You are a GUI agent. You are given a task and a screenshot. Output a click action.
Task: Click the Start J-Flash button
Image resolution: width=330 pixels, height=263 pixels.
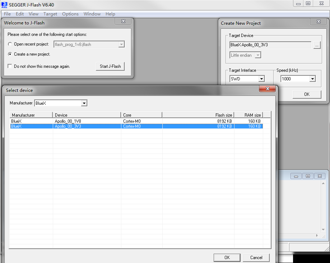tap(110, 66)
